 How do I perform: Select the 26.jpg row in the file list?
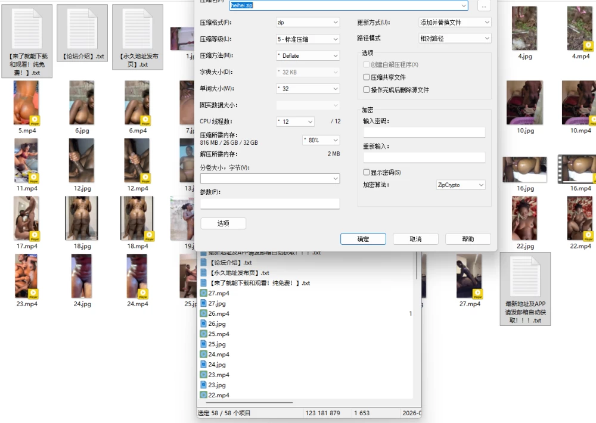[306, 324]
